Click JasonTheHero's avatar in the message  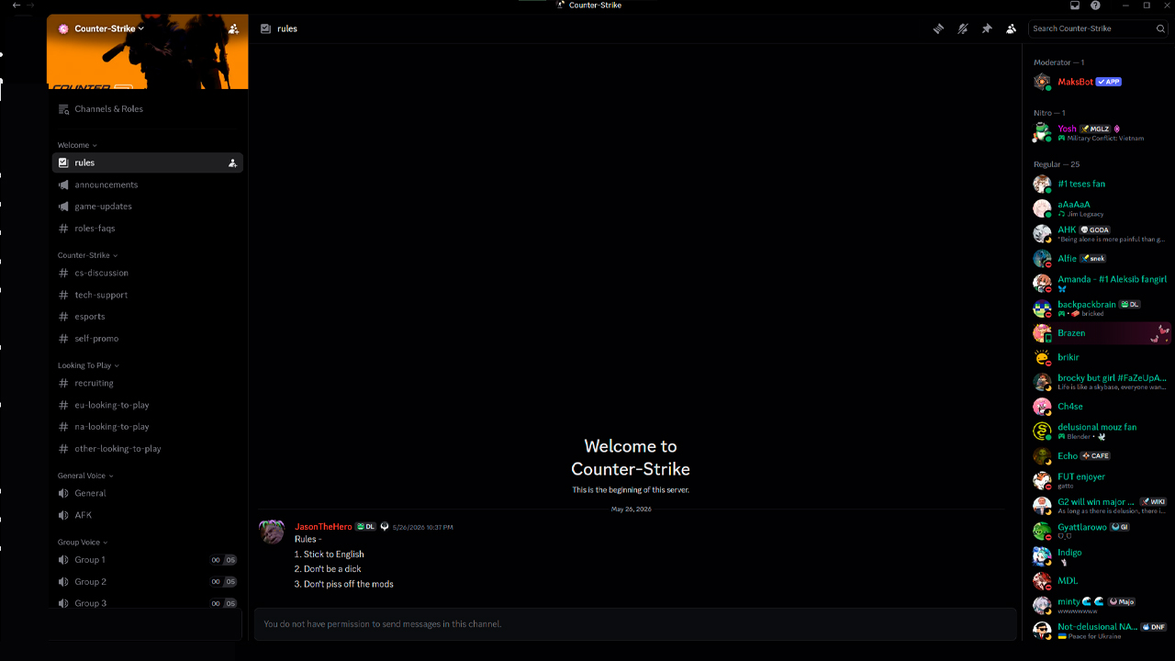(x=272, y=532)
